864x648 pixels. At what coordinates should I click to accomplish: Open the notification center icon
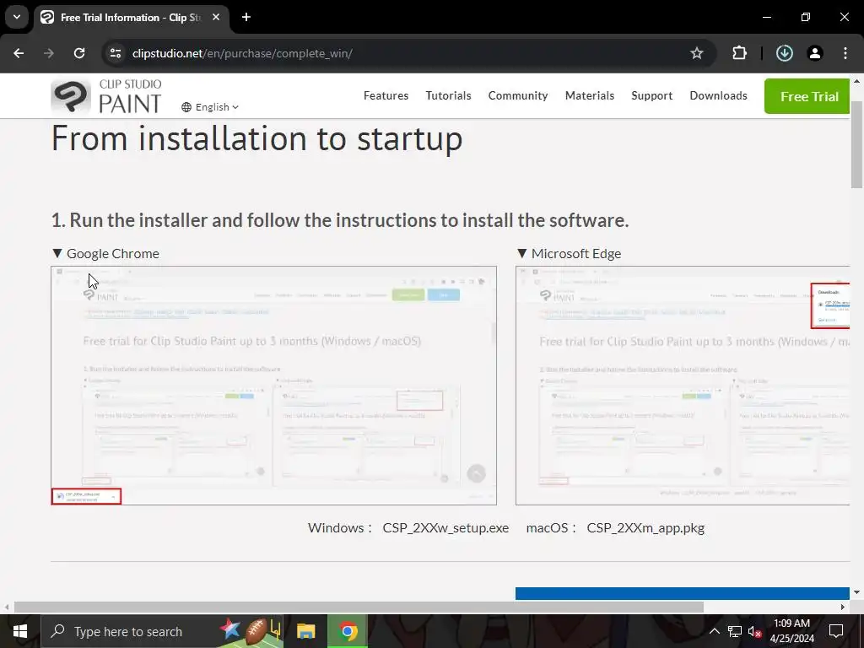tap(836, 631)
